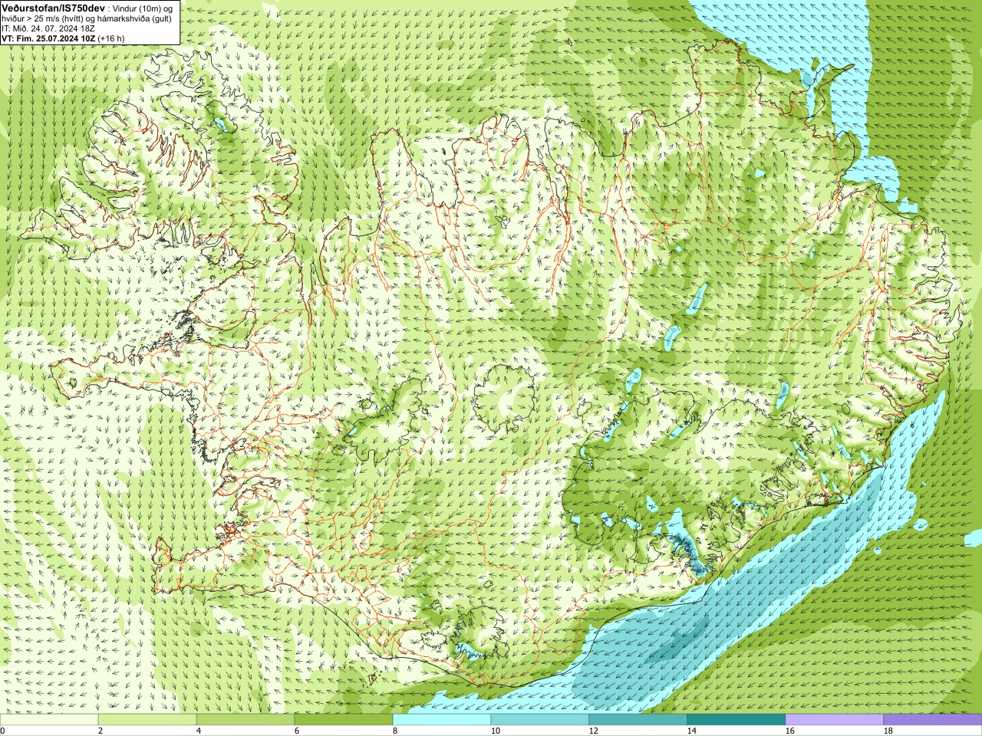Click the 0–2 m/s palest legend swatch
Image resolution: width=982 pixels, height=736 pixels.
click(x=49, y=720)
